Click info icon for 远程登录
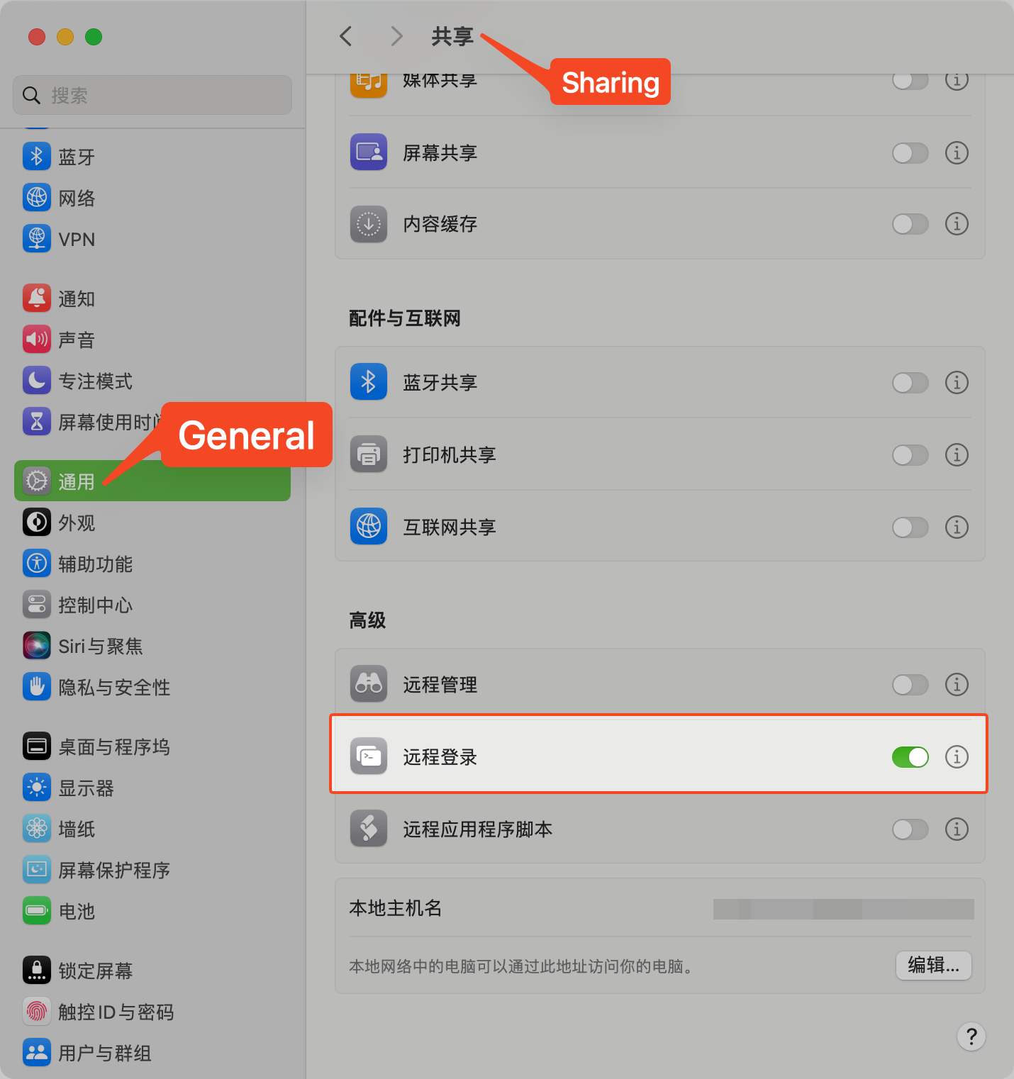 coord(957,756)
